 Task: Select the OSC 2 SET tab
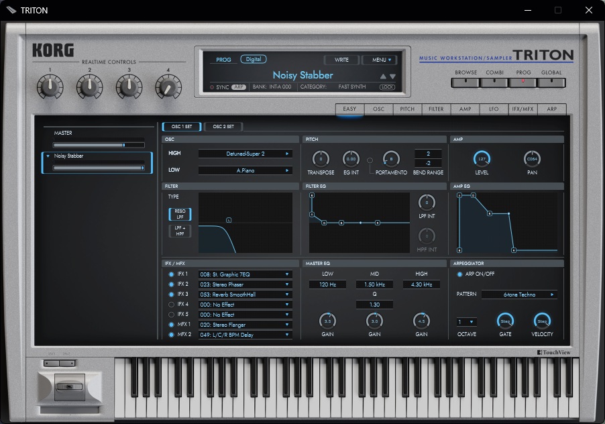pos(223,127)
